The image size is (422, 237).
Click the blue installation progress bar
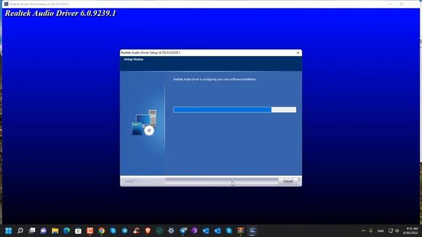pyautogui.click(x=235, y=110)
